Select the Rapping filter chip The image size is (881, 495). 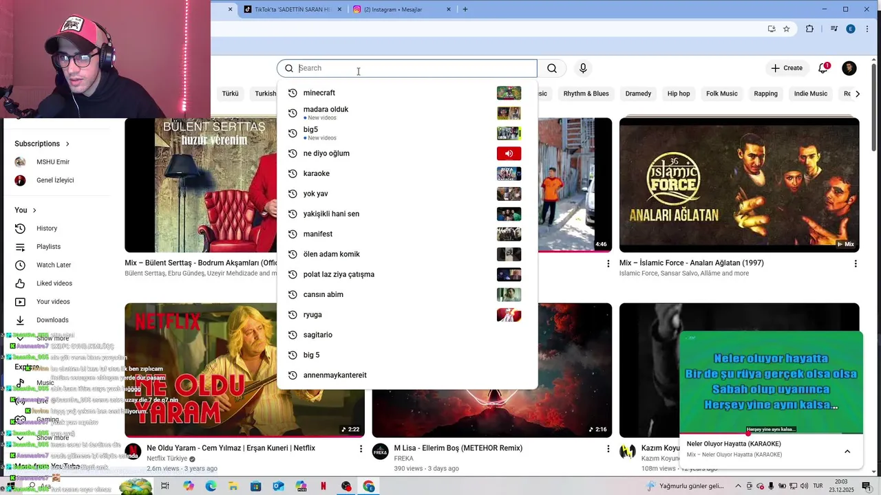pos(765,93)
